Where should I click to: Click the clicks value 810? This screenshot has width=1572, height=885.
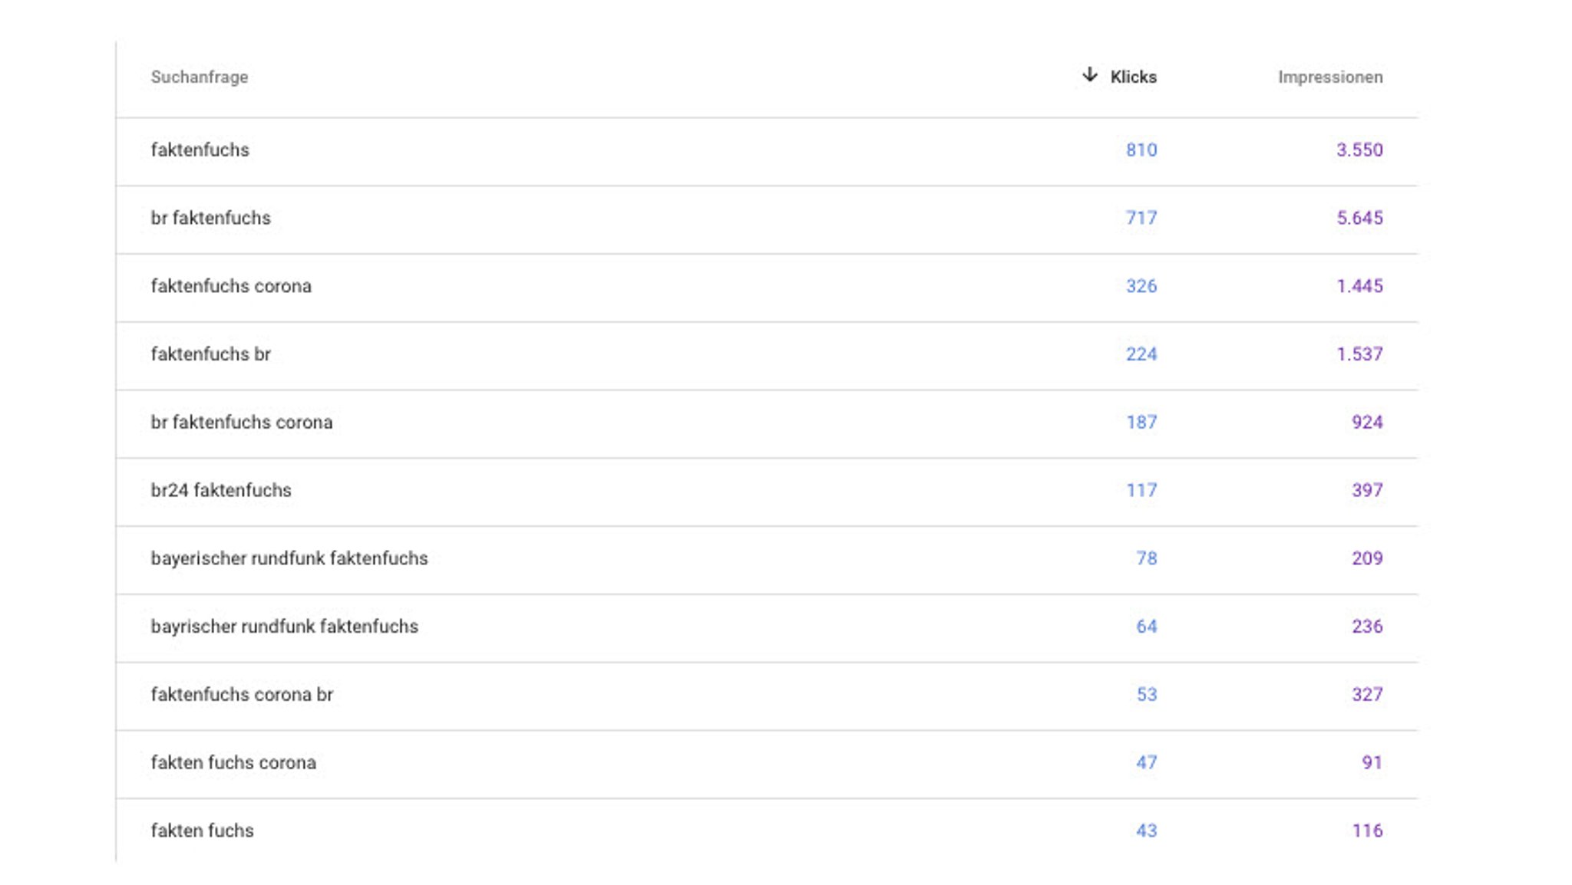tap(1141, 150)
